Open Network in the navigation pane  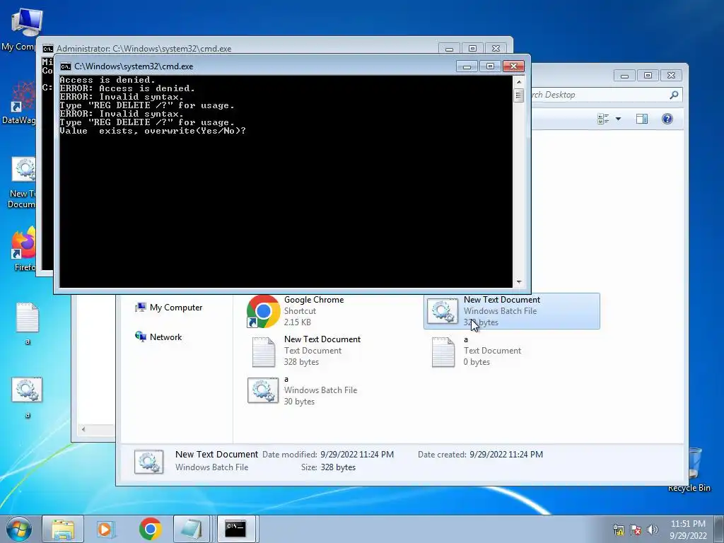pyautogui.click(x=158, y=337)
